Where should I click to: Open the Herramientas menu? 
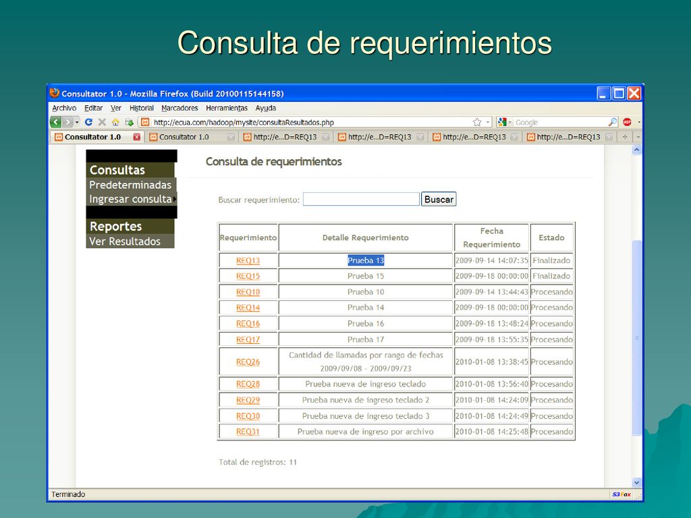227,108
